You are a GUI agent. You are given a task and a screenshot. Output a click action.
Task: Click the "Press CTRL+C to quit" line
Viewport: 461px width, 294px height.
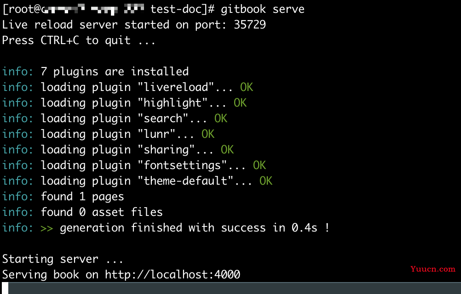pos(79,40)
